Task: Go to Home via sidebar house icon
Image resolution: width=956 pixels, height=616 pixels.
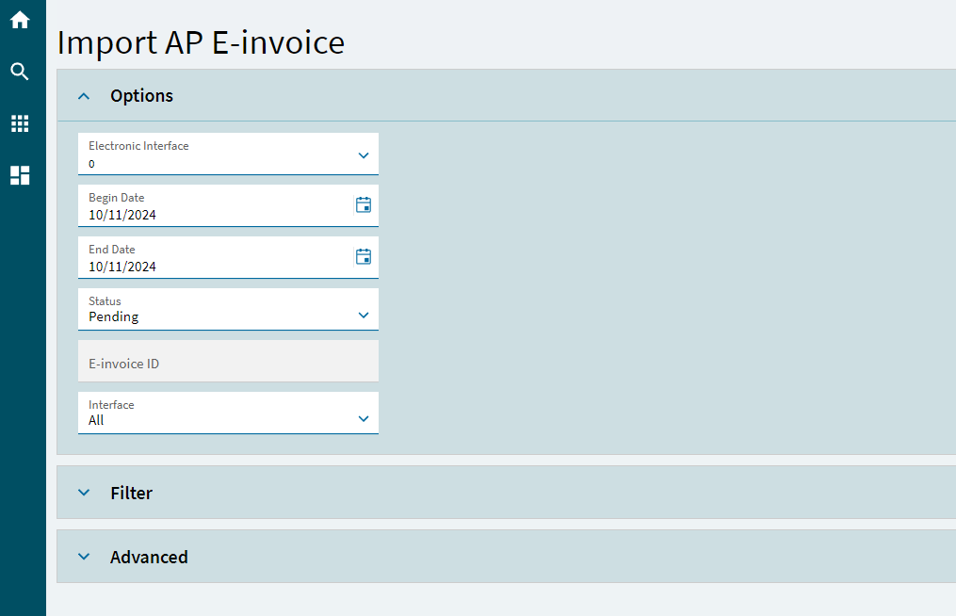Action: tap(20, 20)
